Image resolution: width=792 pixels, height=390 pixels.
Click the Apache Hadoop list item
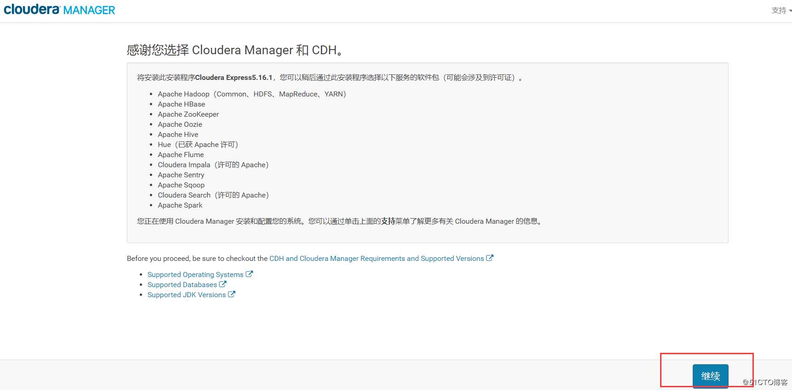coord(252,94)
